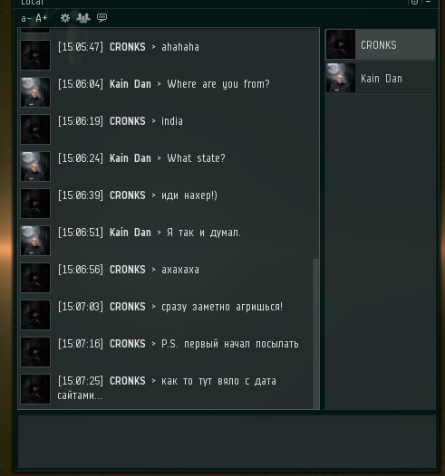
Task: Click CRONKS portrait in member list
Action: [341, 44]
